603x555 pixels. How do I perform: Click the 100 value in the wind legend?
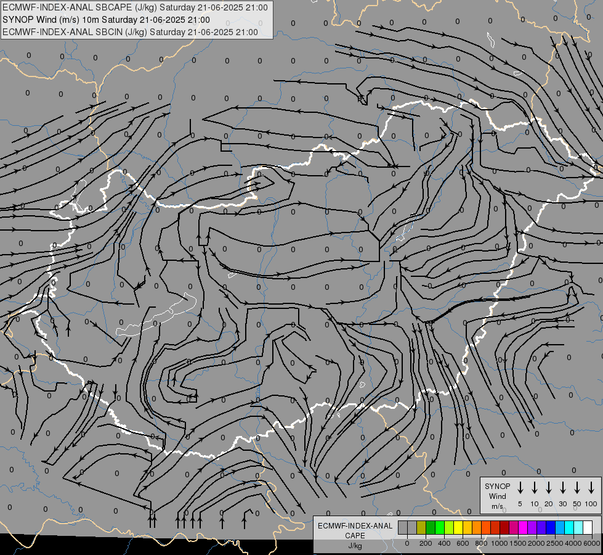click(x=591, y=504)
